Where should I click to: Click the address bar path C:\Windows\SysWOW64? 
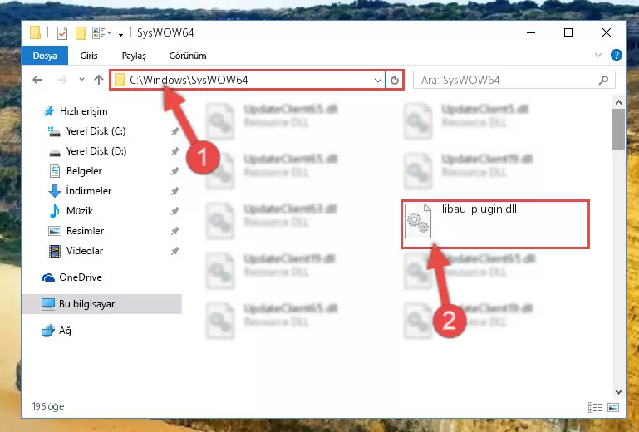189,80
